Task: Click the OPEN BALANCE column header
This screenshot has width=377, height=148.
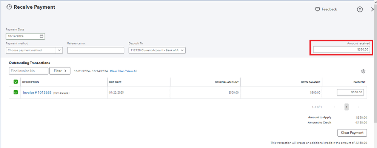Action: point(311,82)
